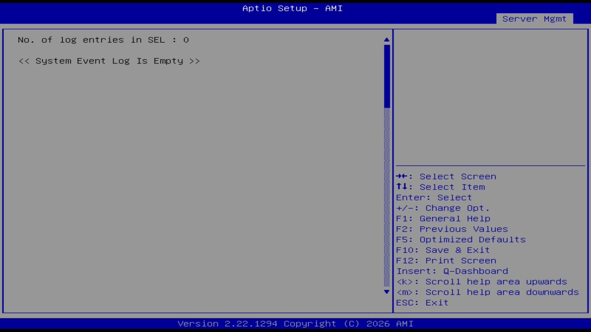Click the scrollbar down arrow
The image size is (591, 332).
(x=386, y=292)
